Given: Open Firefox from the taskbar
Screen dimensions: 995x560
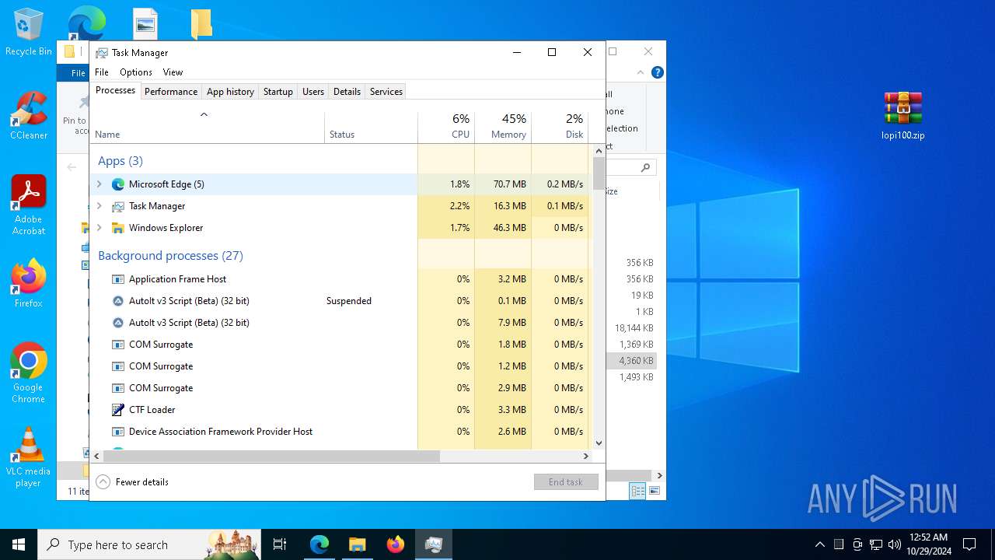Looking at the screenshot, I should 395,544.
